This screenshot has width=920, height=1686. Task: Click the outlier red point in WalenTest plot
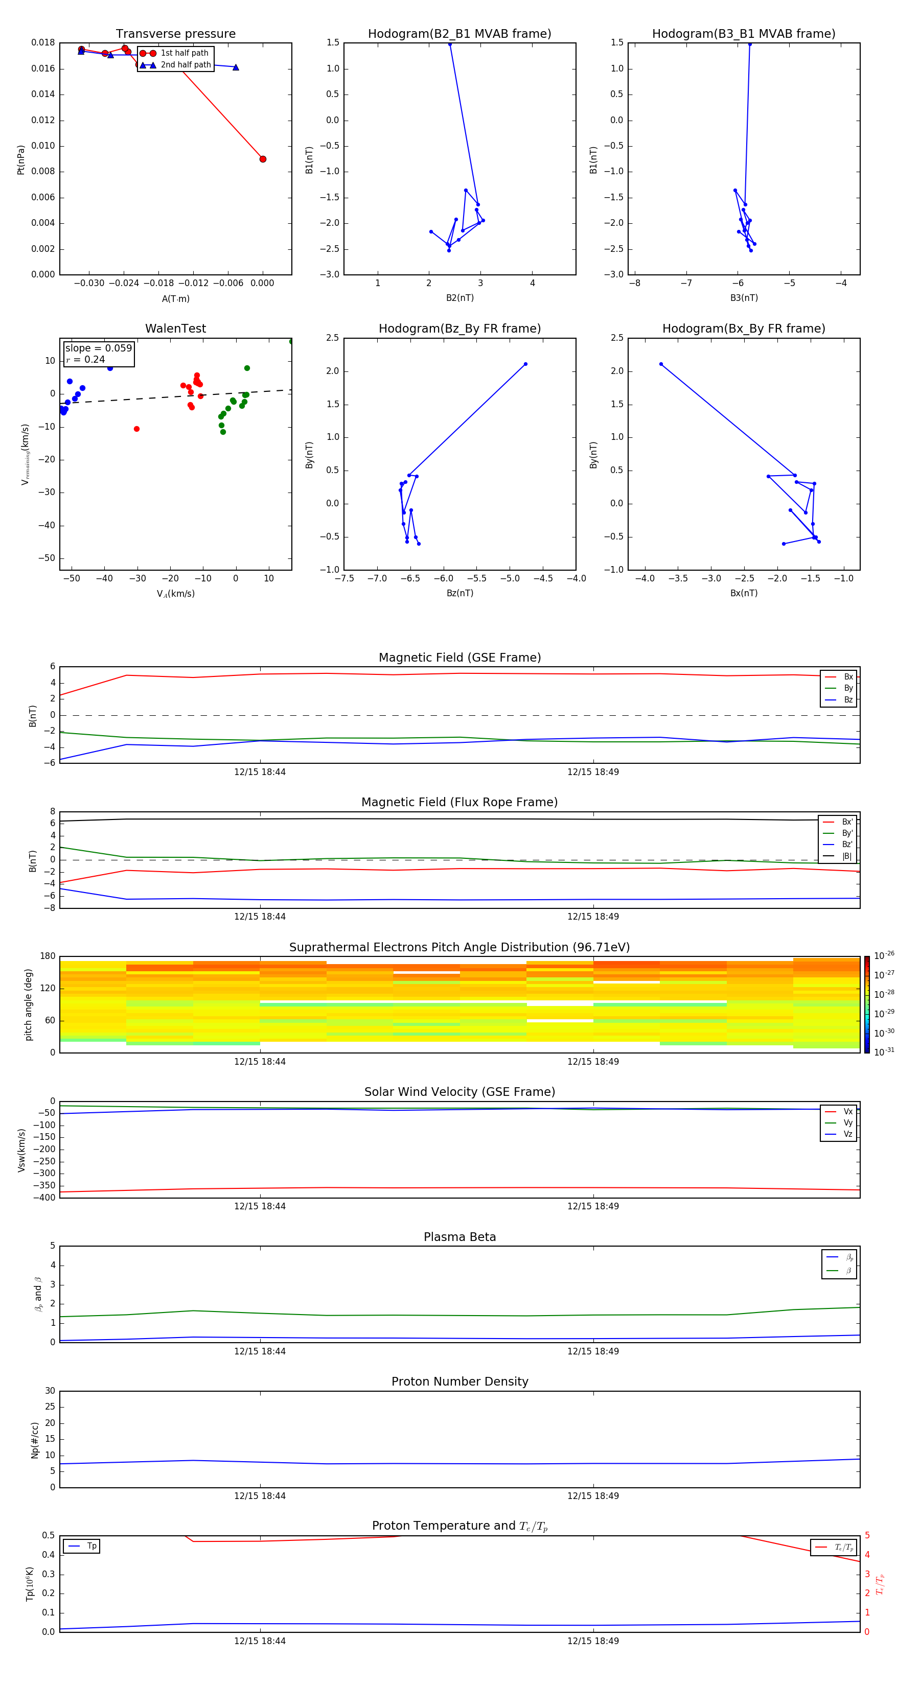pos(137,429)
